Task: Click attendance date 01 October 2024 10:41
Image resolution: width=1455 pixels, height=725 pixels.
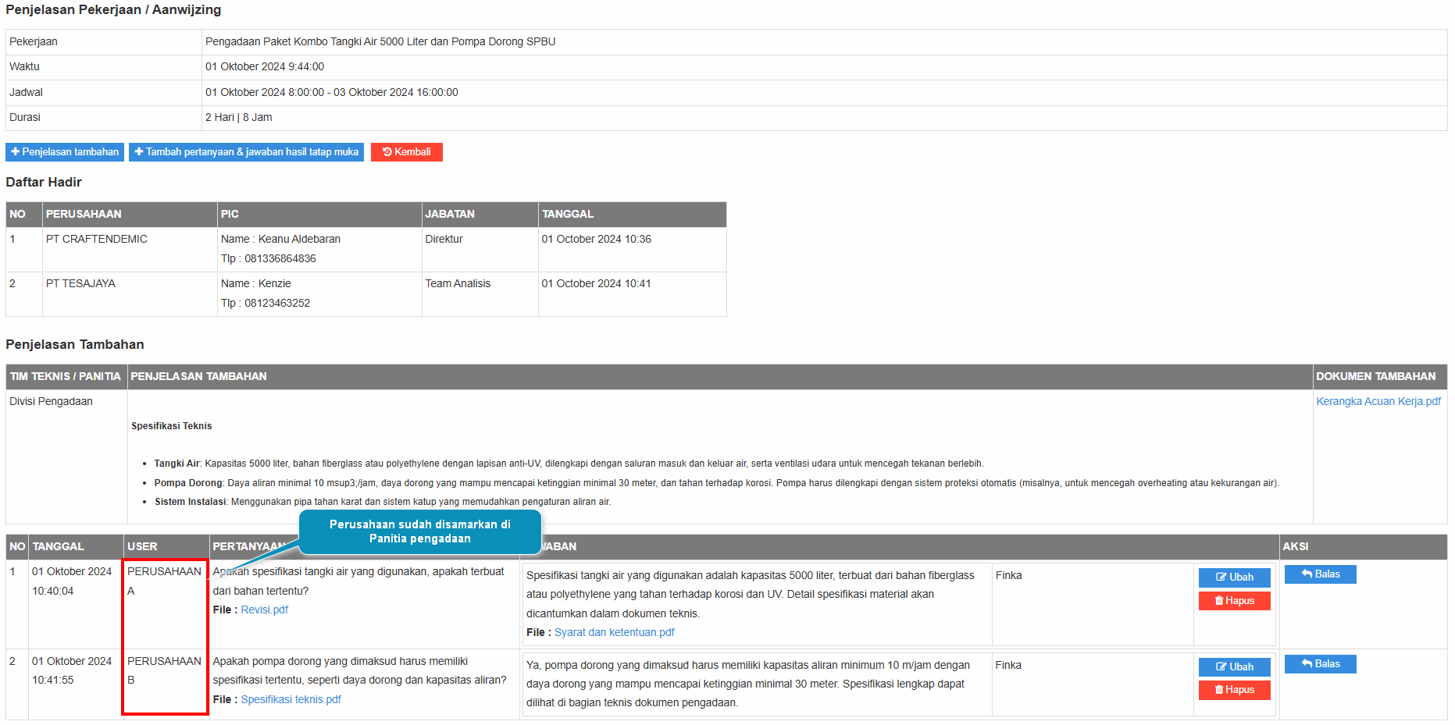Action: point(596,283)
